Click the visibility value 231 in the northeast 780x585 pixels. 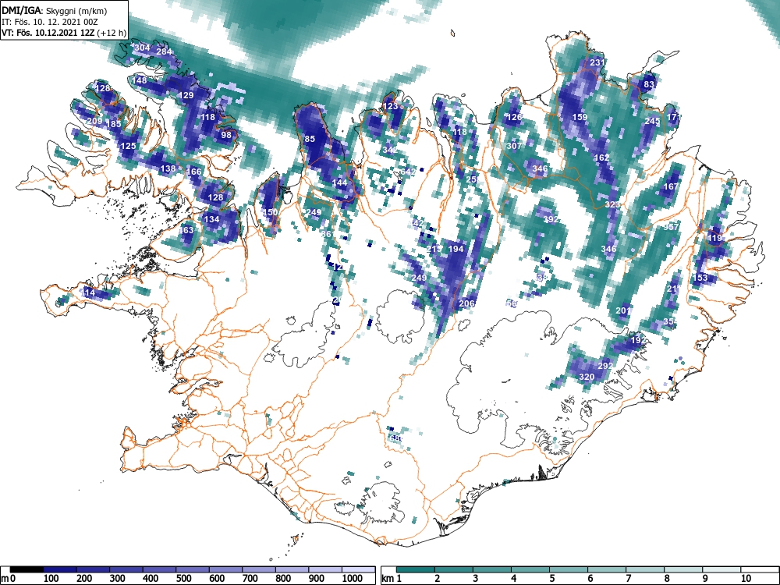(x=597, y=62)
